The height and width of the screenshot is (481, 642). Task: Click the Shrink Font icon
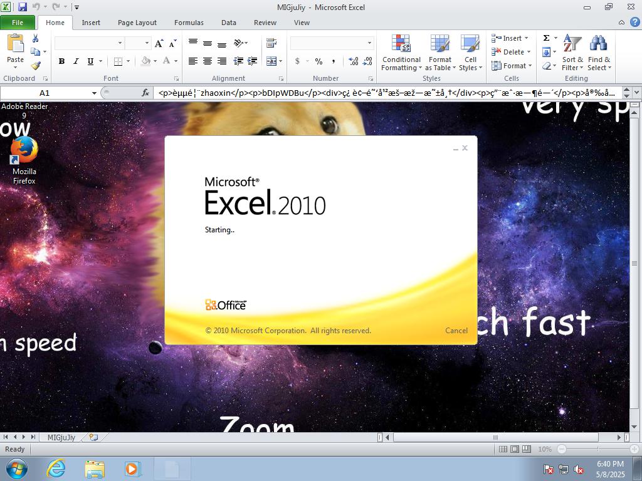(x=173, y=43)
